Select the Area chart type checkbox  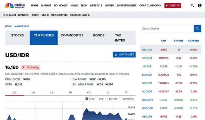click(87, 99)
